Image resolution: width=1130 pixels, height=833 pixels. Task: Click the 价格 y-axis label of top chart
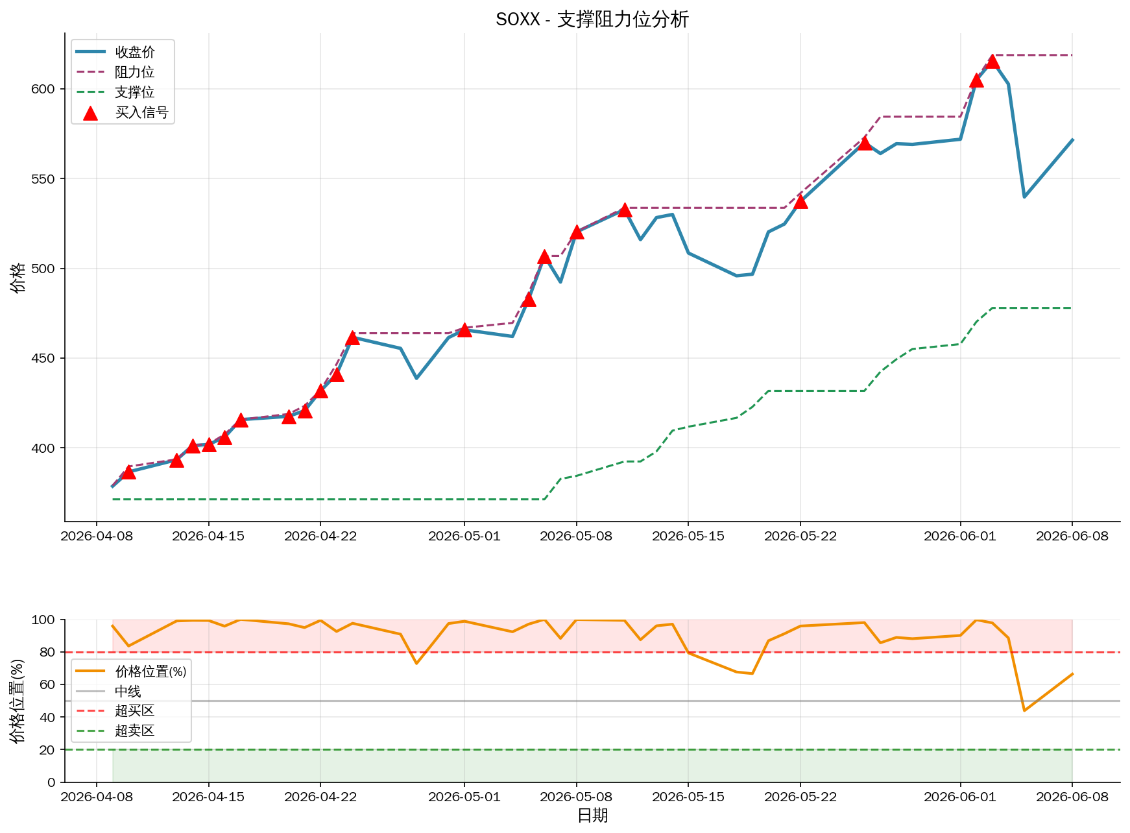(x=18, y=277)
